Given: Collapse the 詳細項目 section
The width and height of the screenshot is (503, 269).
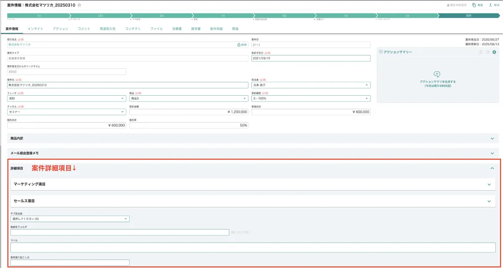Looking at the screenshot, I should tap(492, 168).
